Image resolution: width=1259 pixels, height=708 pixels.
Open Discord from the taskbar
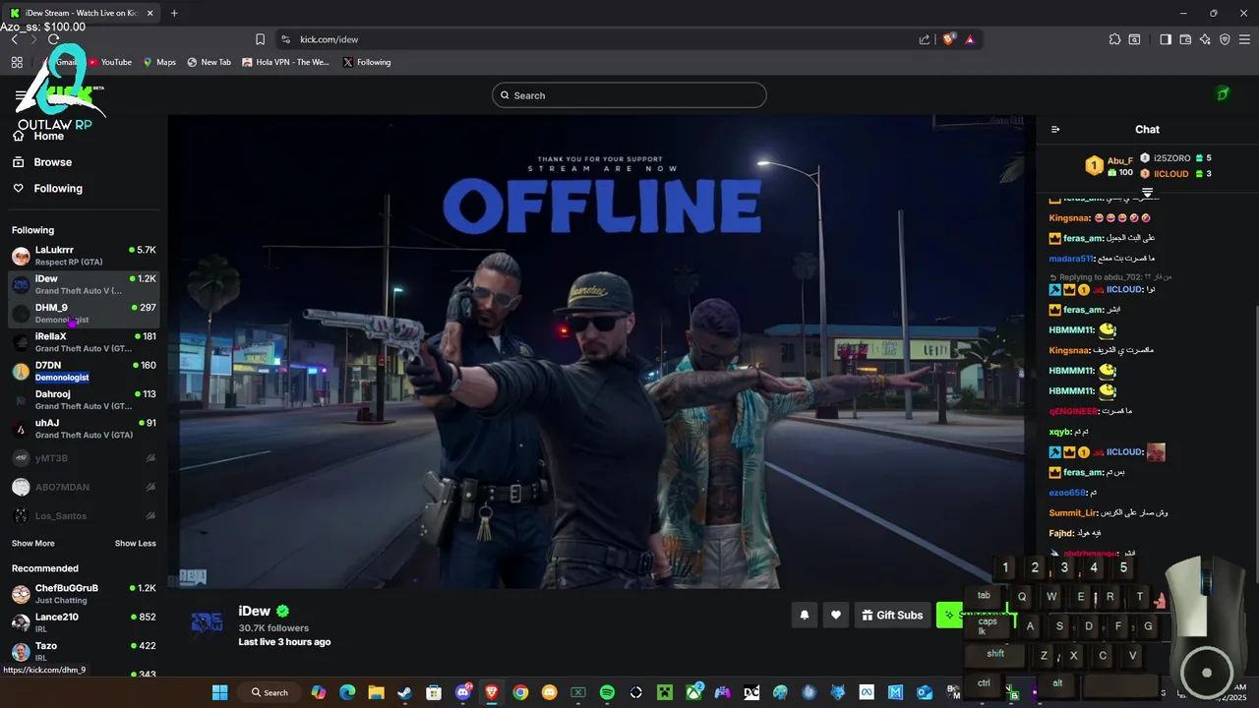click(462, 692)
